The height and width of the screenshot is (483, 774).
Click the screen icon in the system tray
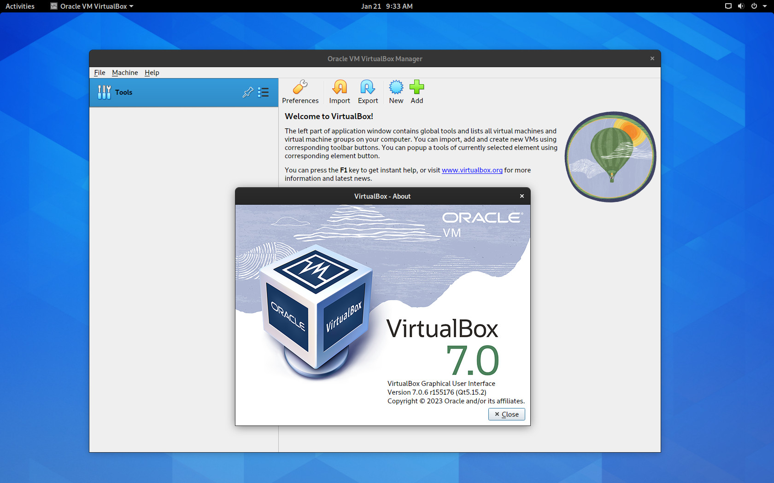coord(727,6)
